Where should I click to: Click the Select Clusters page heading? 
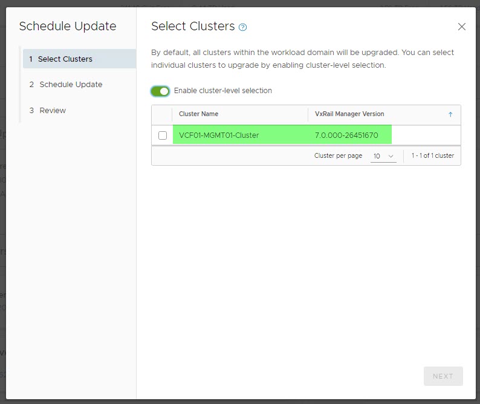click(x=193, y=27)
